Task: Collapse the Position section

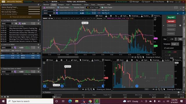Action: [x=44, y=92]
